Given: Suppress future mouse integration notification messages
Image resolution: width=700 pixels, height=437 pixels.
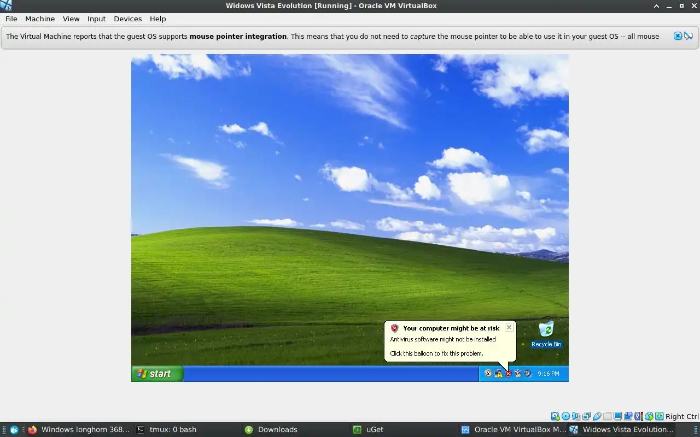Looking at the screenshot, I should point(689,36).
